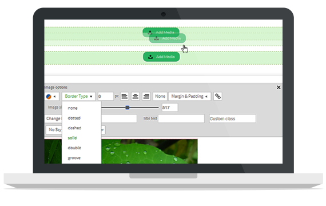Viewport: 326px width, 206px height.
Task: Close the Image options panel
Action: pyautogui.click(x=279, y=88)
